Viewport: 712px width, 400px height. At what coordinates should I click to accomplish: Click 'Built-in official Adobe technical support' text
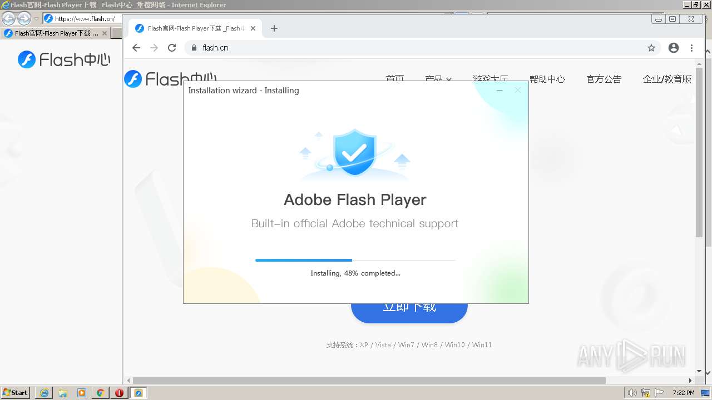point(355,223)
